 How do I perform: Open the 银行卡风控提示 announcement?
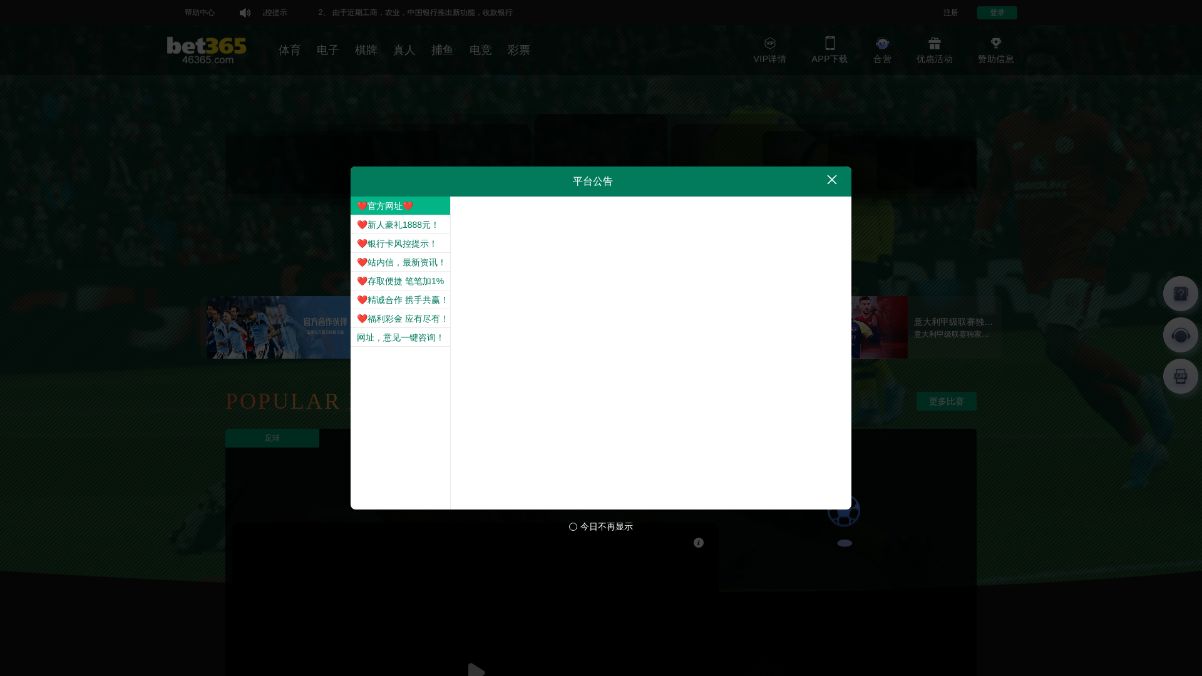click(400, 243)
